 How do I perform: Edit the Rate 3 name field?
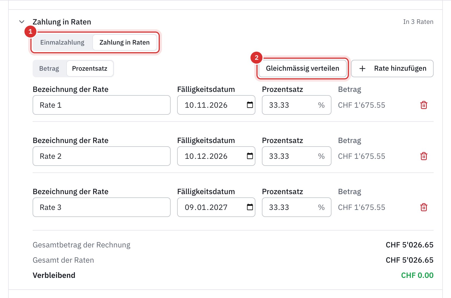tap(102, 207)
